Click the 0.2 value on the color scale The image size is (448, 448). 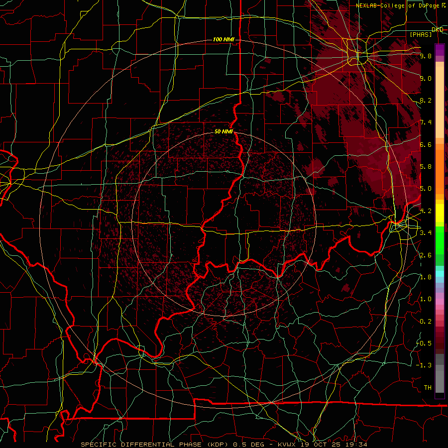click(426, 321)
